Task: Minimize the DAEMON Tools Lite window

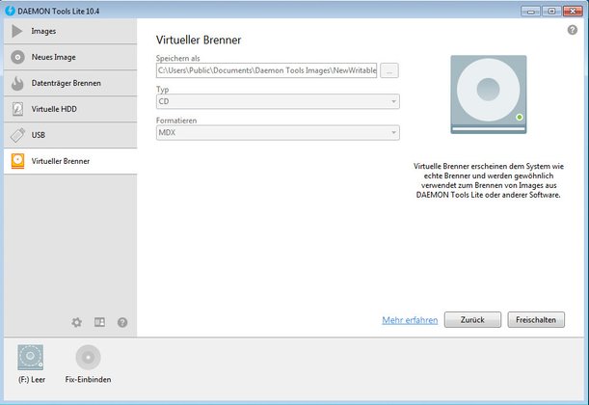Action: tap(531, 12)
